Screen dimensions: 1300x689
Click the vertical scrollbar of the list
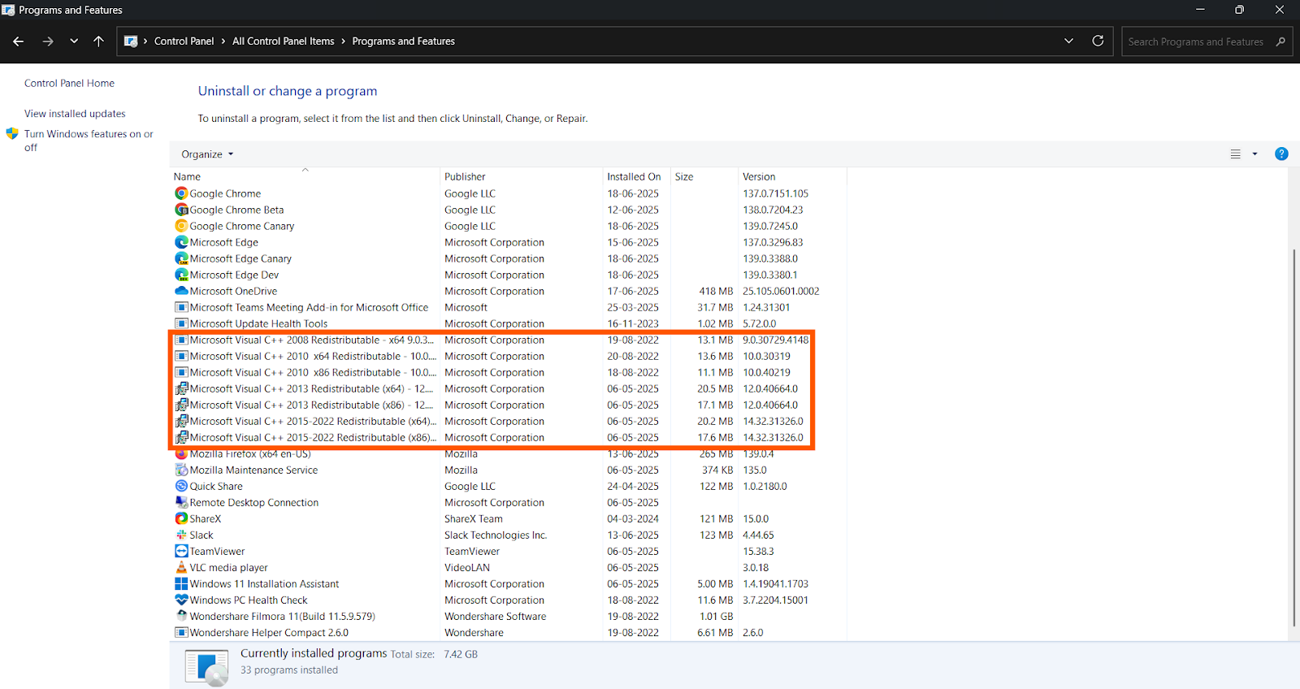click(1293, 439)
